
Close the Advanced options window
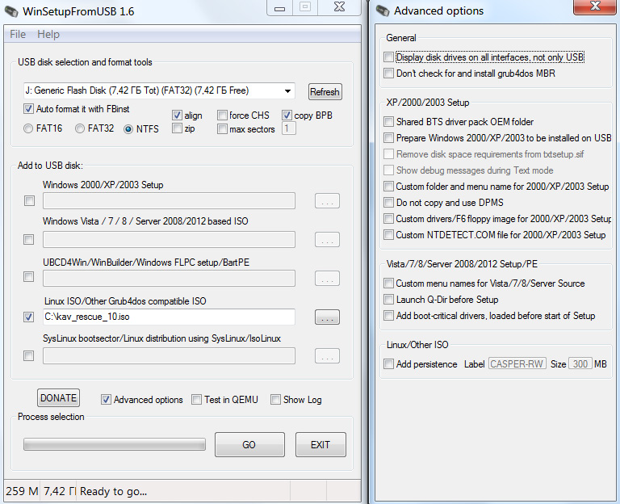pyautogui.click(x=596, y=7)
